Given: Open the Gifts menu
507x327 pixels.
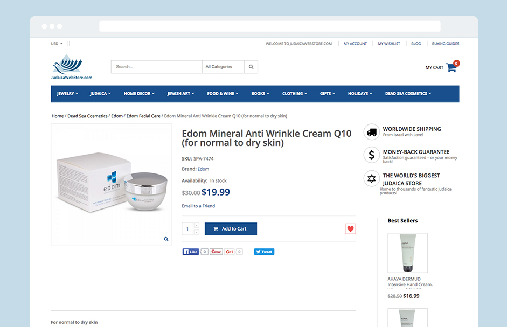Looking at the screenshot, I should [327, 94].
